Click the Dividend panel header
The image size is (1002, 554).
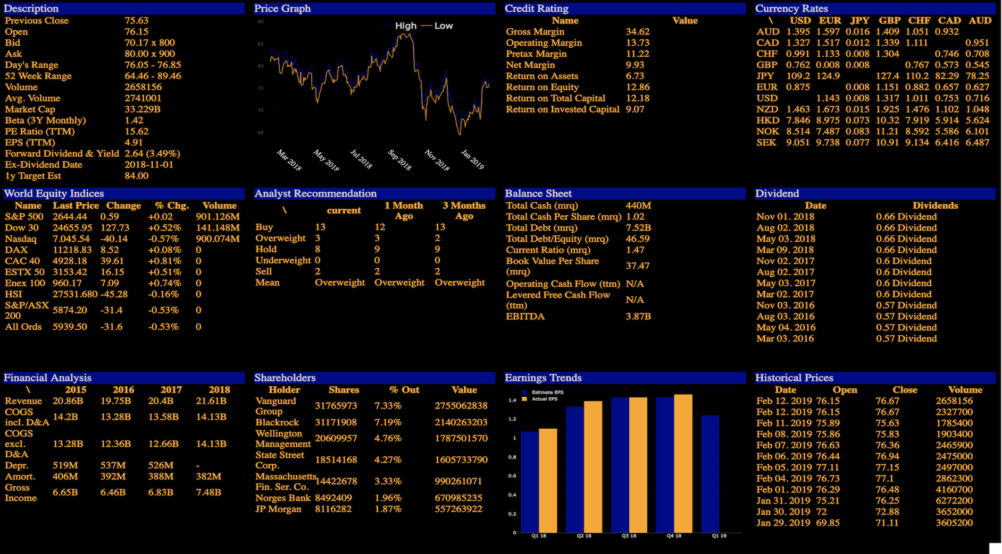875,193
